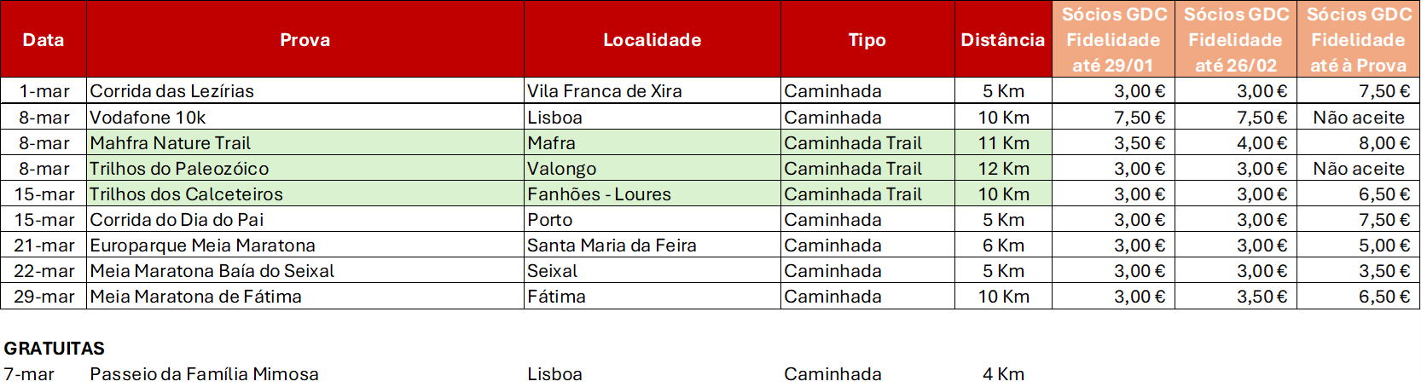Select the "Prova" header cell
This screenshot has height=387, width=1421.
click(304, 40)
